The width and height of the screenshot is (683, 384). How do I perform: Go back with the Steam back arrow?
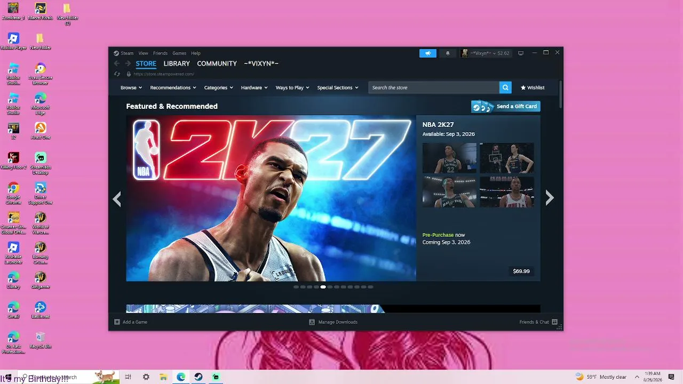(117, 63)
